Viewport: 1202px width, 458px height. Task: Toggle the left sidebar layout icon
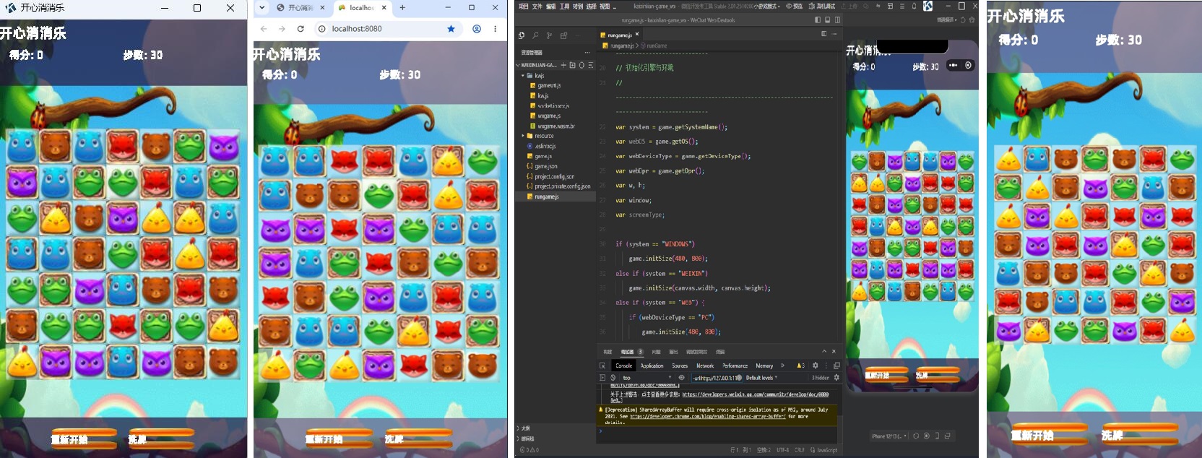[x=817, y=20]
